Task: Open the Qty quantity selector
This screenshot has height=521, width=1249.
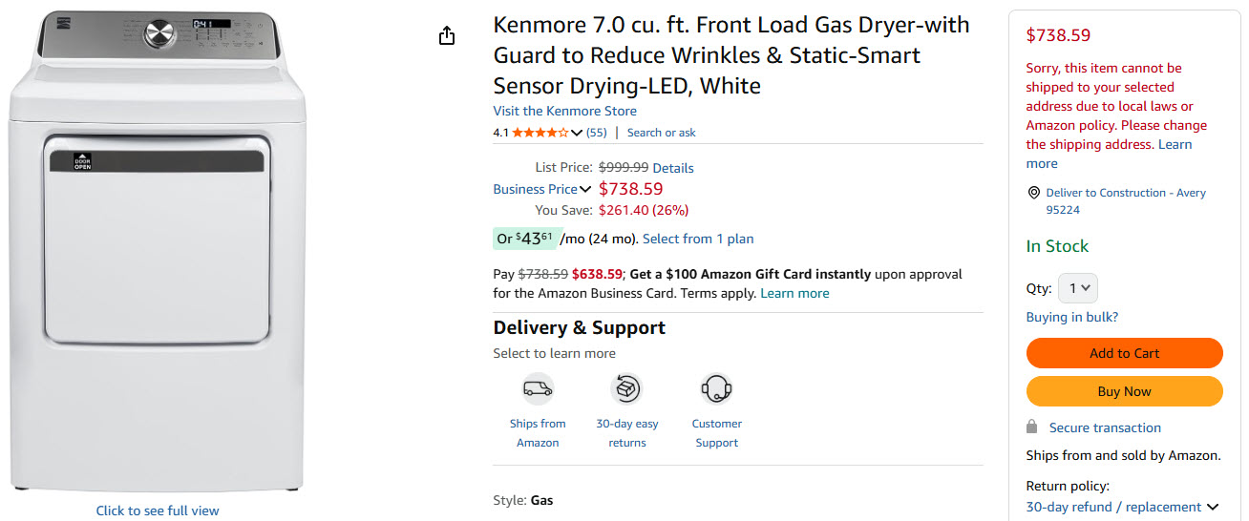Action: tap(1078, 288)
